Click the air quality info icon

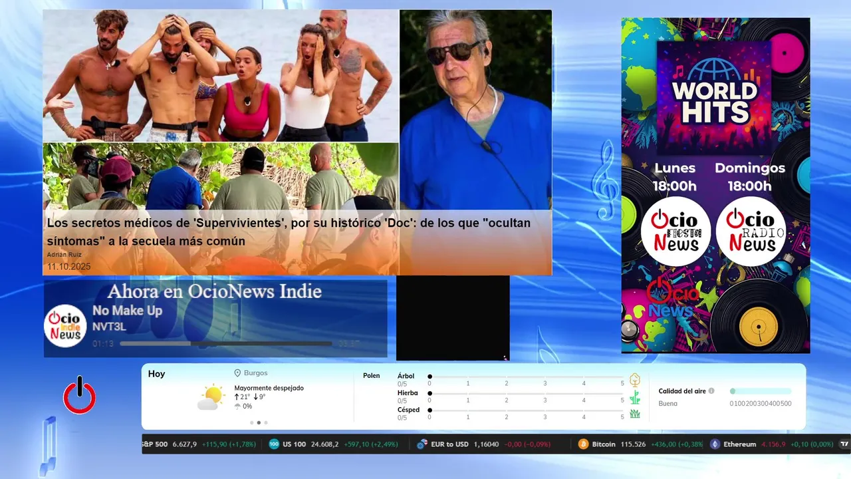[711, 391]
